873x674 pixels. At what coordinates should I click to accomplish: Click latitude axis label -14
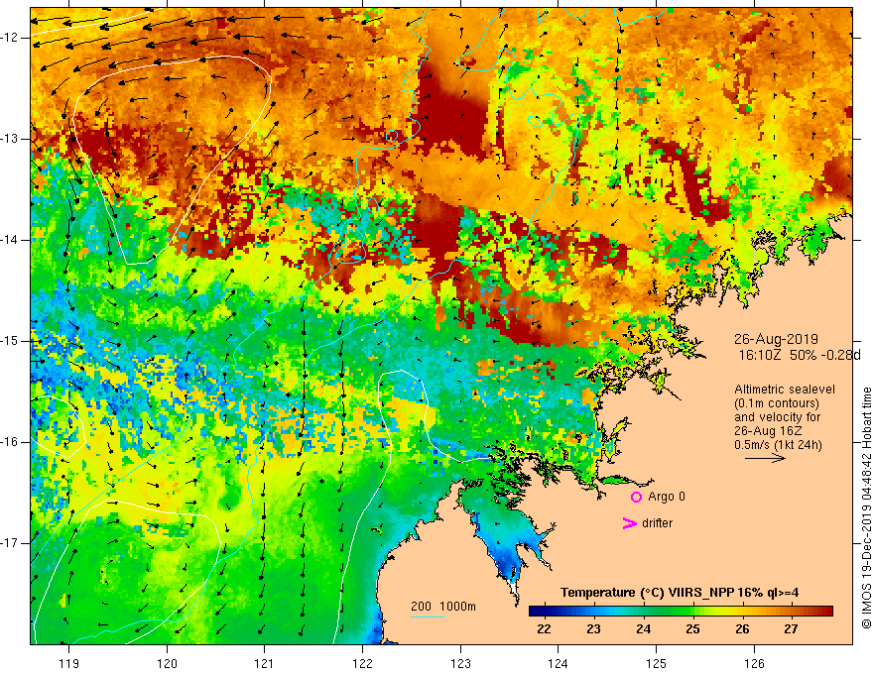pyautogui.click(x=11, y=240)
